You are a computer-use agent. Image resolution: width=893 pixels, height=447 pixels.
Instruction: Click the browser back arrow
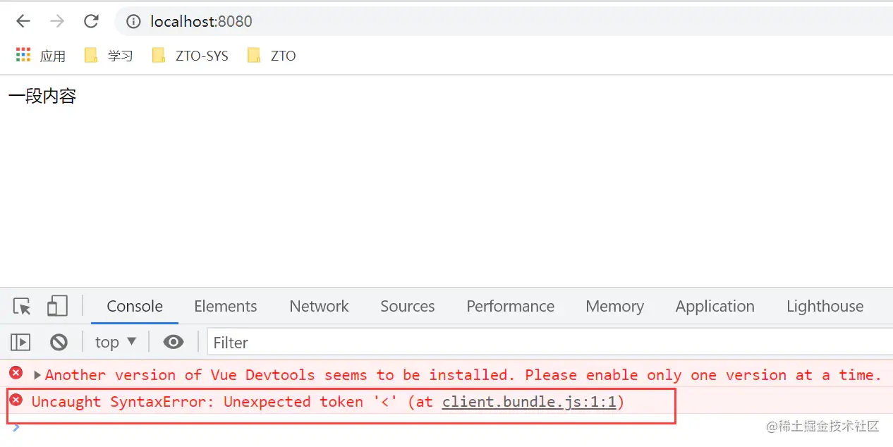(x=23, y=21)
